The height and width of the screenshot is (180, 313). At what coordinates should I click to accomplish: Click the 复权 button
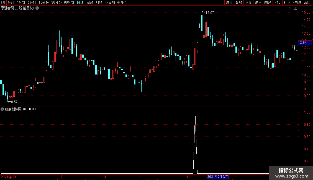(229, 2)
